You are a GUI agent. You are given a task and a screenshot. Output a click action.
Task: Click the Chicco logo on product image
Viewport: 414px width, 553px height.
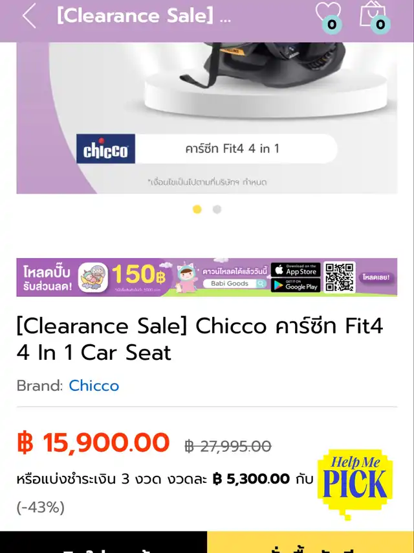tap(105, 149)
